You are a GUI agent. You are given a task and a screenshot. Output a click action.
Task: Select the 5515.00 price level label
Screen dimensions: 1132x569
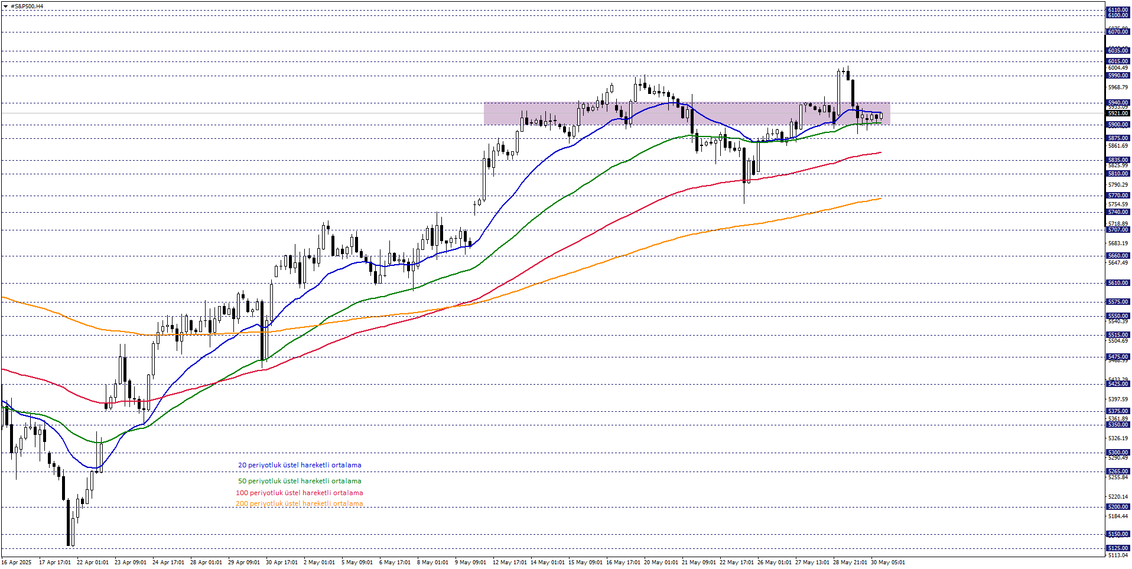pyautogui.click(x=1118, y=335)
